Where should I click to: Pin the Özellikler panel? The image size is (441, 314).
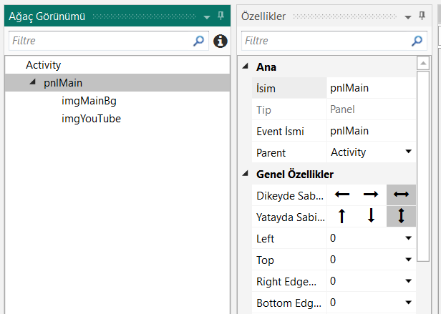point(421,16)
